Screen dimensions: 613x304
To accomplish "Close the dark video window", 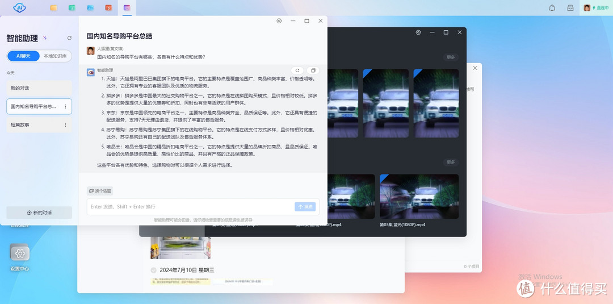I will pyautogui.click(x=460, y=32).
